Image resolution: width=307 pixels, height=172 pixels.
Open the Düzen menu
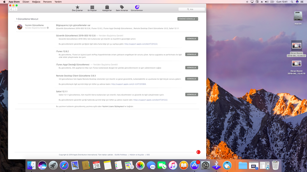click(x=26, y=2)
